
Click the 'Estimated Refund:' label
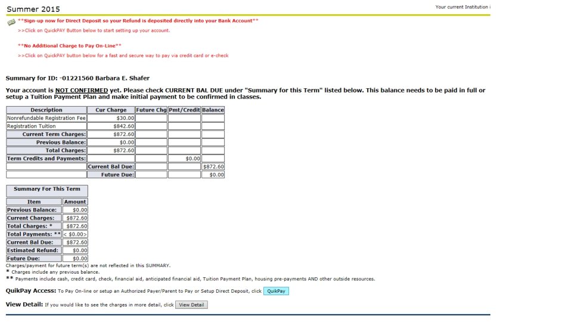34,250
